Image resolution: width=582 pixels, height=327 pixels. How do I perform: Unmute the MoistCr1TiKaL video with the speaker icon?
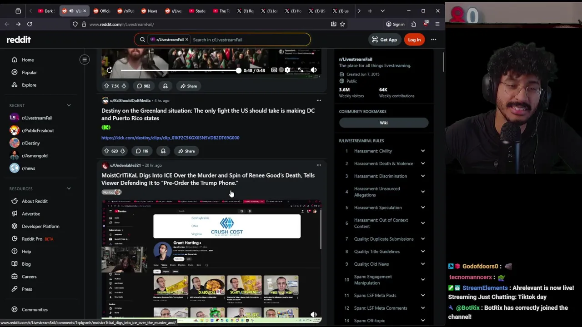tap(314, 314)
